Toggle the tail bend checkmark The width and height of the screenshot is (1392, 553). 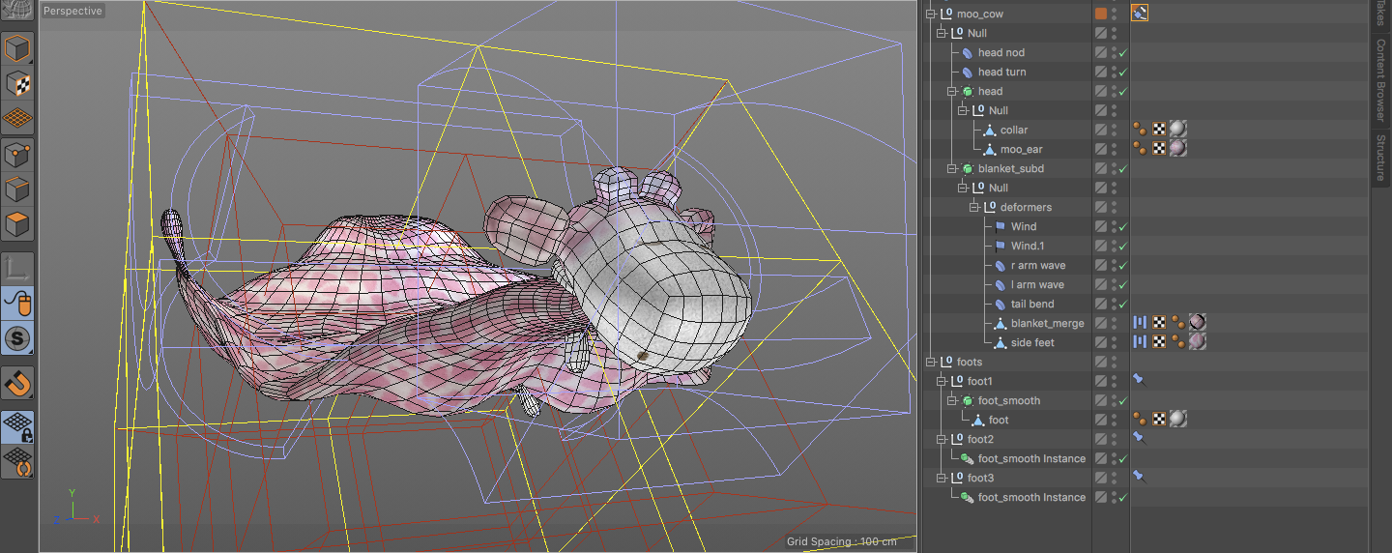tap(1123, 305)
